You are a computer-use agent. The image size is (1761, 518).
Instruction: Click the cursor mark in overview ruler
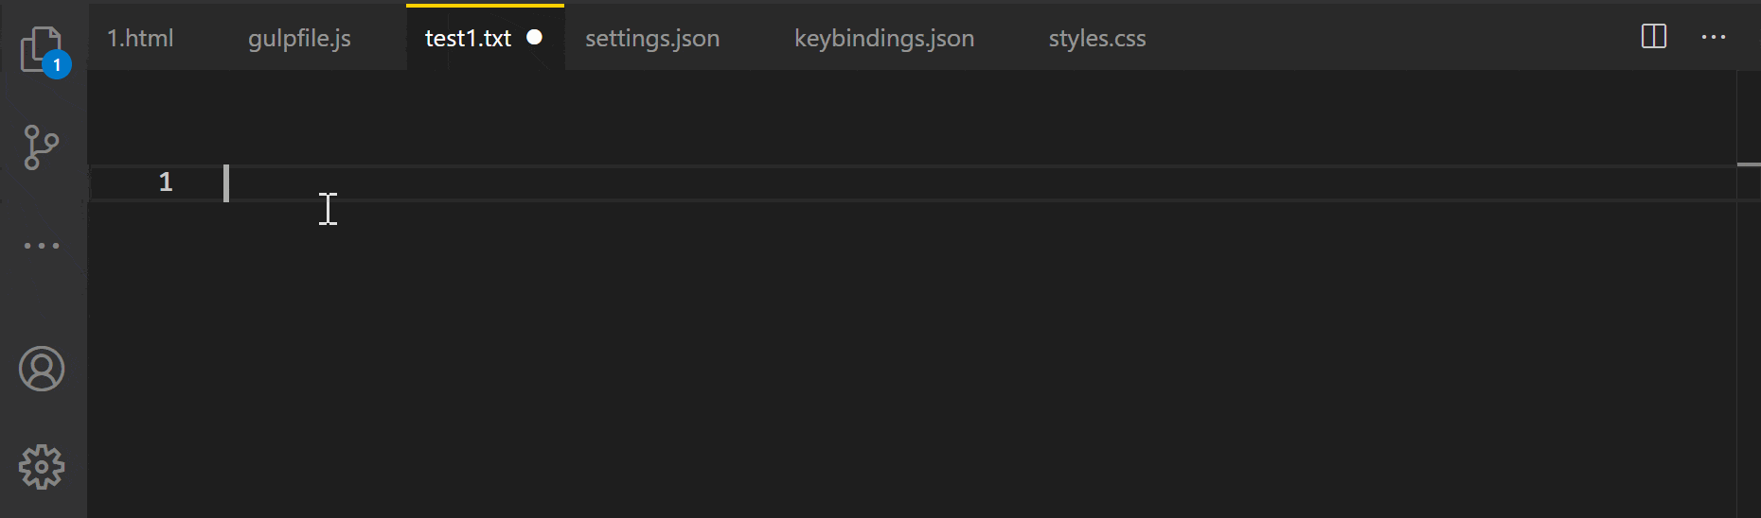1749,164
